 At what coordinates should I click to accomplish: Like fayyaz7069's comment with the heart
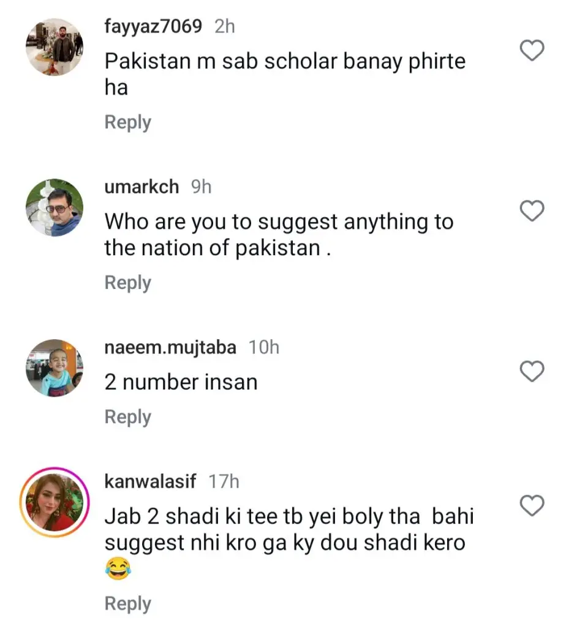click(x=532, y=51)
